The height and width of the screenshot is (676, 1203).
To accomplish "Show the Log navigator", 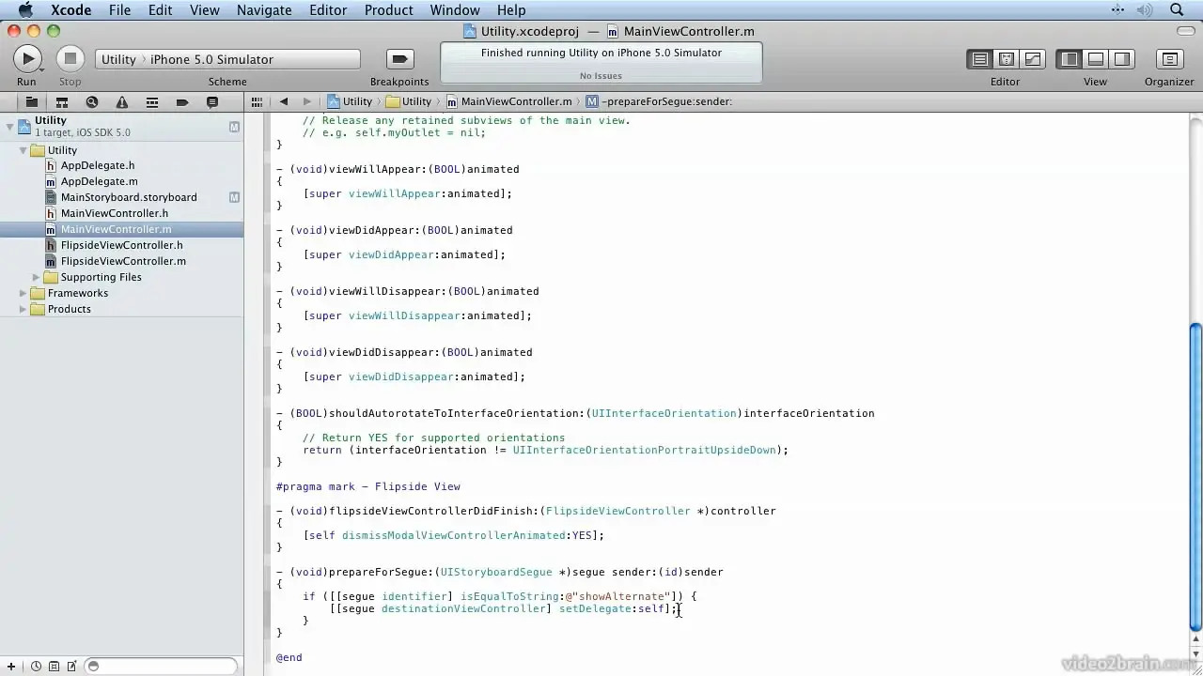I will 212,101.
